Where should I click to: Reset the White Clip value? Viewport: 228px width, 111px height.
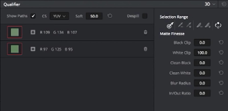pyautogui.click(x=221, y=53)
